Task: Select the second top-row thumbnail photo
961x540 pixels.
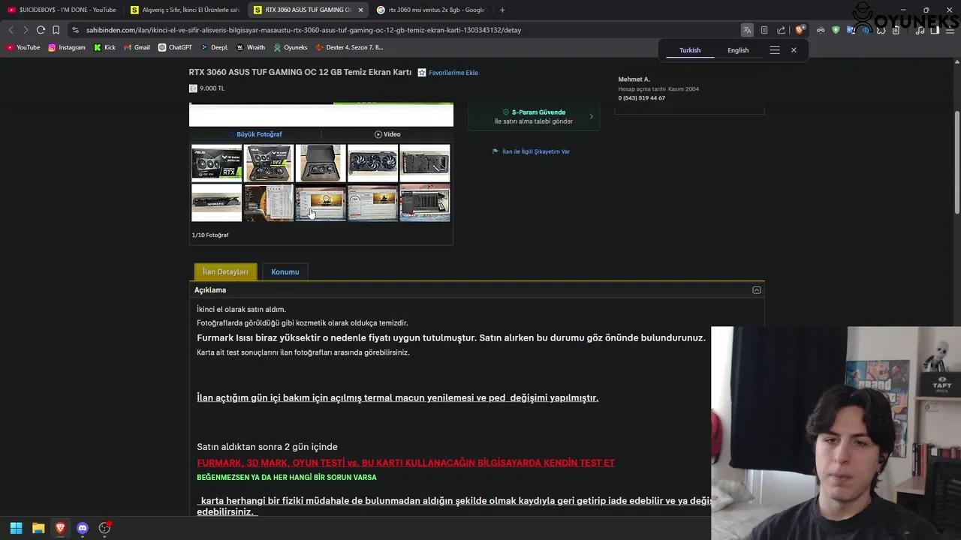Action: pos(269,163)
